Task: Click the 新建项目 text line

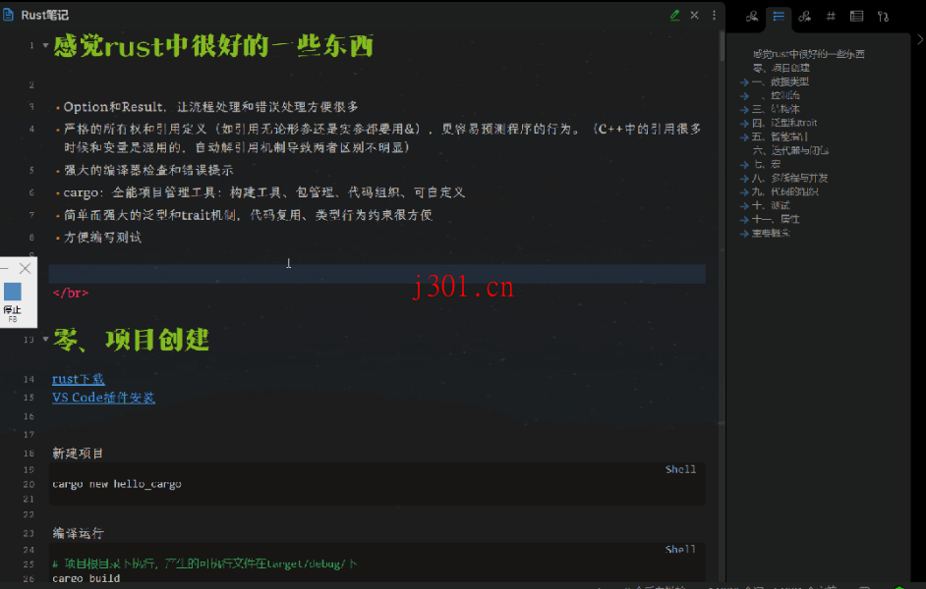Action: point(78,454)
